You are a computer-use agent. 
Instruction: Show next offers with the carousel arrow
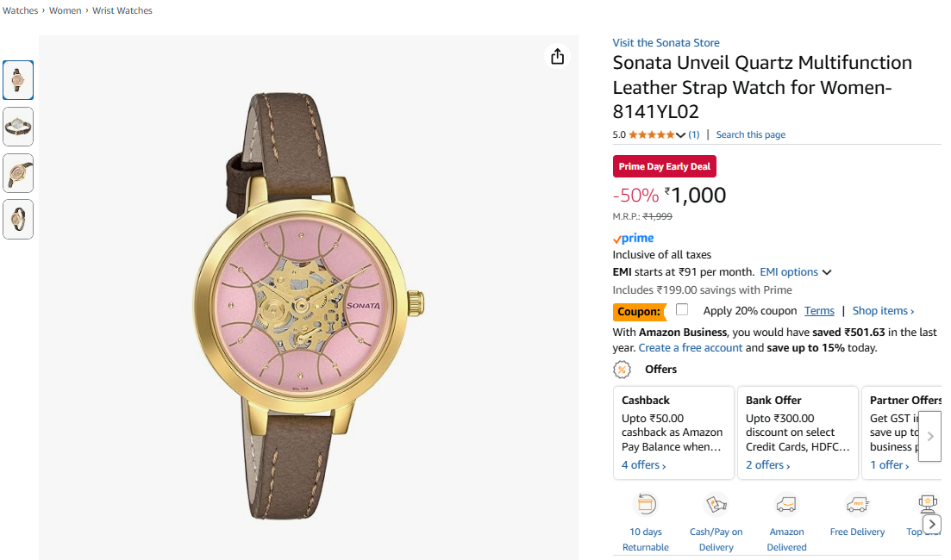929,437
